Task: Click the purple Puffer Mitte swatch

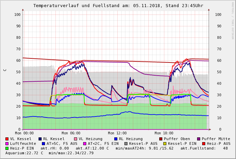Action: [199, 139]
